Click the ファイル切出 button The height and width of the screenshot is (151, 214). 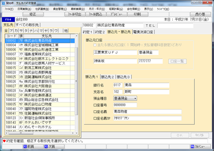[x=75, y=14]
